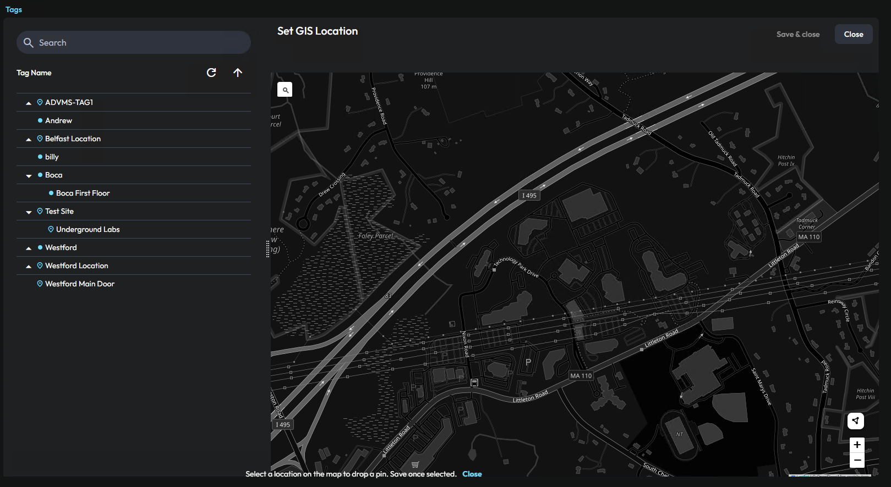The width and height of the screenshot is (891, 487).
Task: Click the pin icon beside Belfast Location
Action: [x=40, y=139]
